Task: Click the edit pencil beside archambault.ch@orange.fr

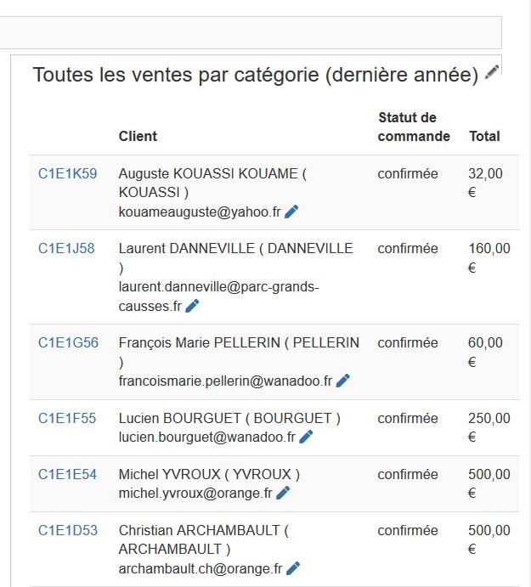Action: 293,568
